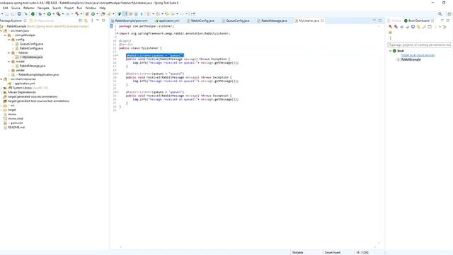Click the pencil edit icon in Boot Dashboard
453x255 pixels.
tap(424, 27)
